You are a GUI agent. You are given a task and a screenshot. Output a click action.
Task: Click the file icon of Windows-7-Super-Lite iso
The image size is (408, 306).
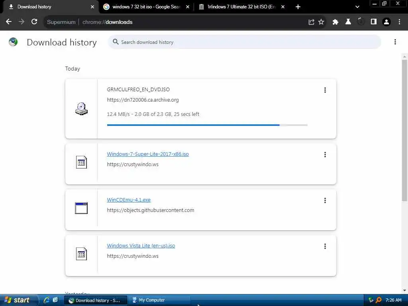81,162
